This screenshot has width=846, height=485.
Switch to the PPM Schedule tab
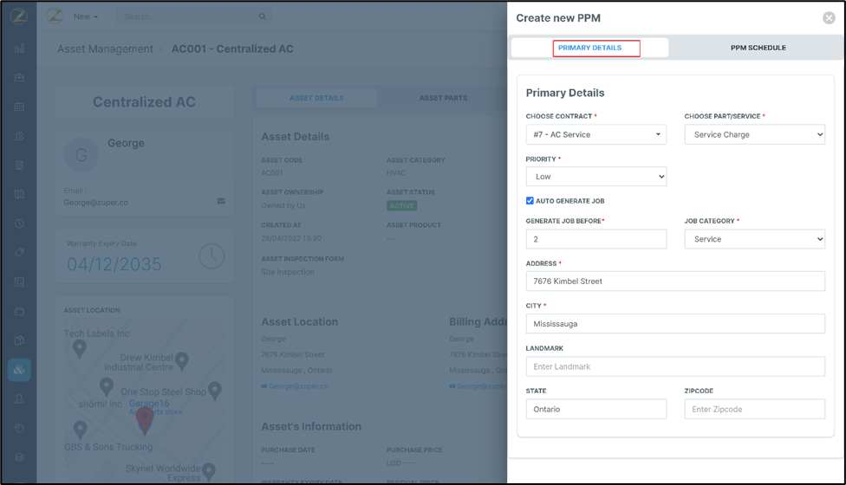(758, 48)
